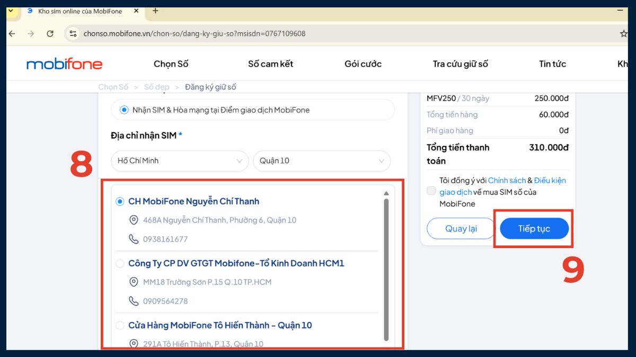636x357 pixels.
Task: Click the MobiFone logo
Action: coord(64,64)
